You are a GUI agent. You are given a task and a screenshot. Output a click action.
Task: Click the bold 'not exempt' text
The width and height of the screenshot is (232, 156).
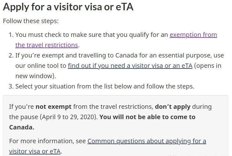click(54, 107)
